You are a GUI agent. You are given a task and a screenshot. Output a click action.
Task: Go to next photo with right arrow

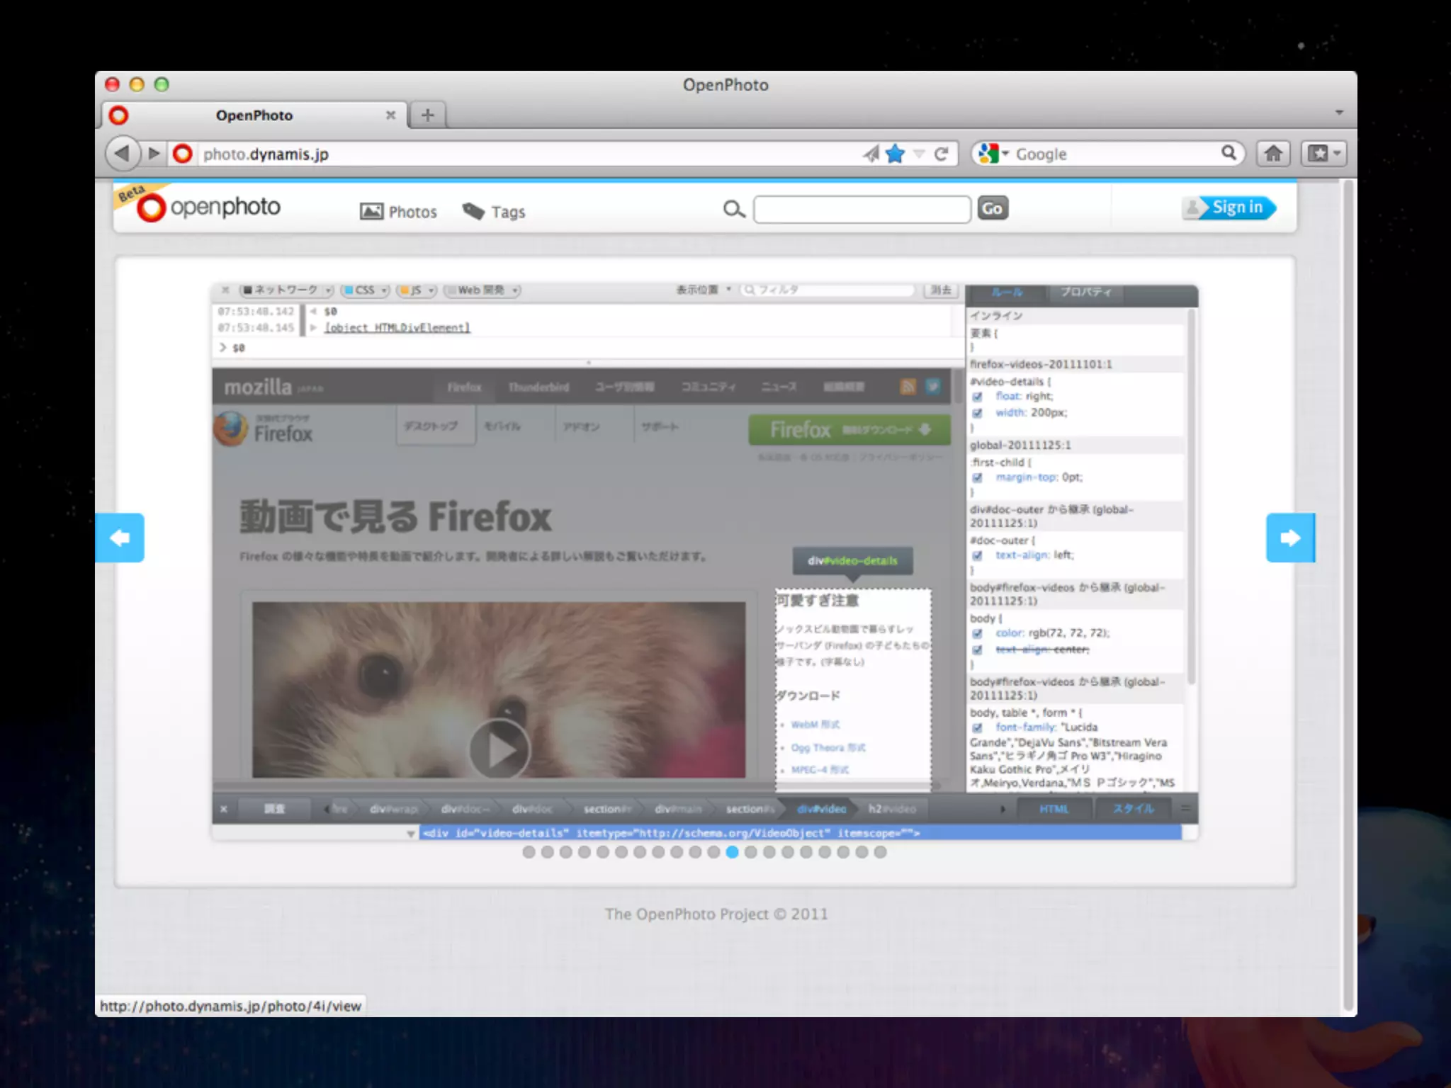[x=1290, y=538]
